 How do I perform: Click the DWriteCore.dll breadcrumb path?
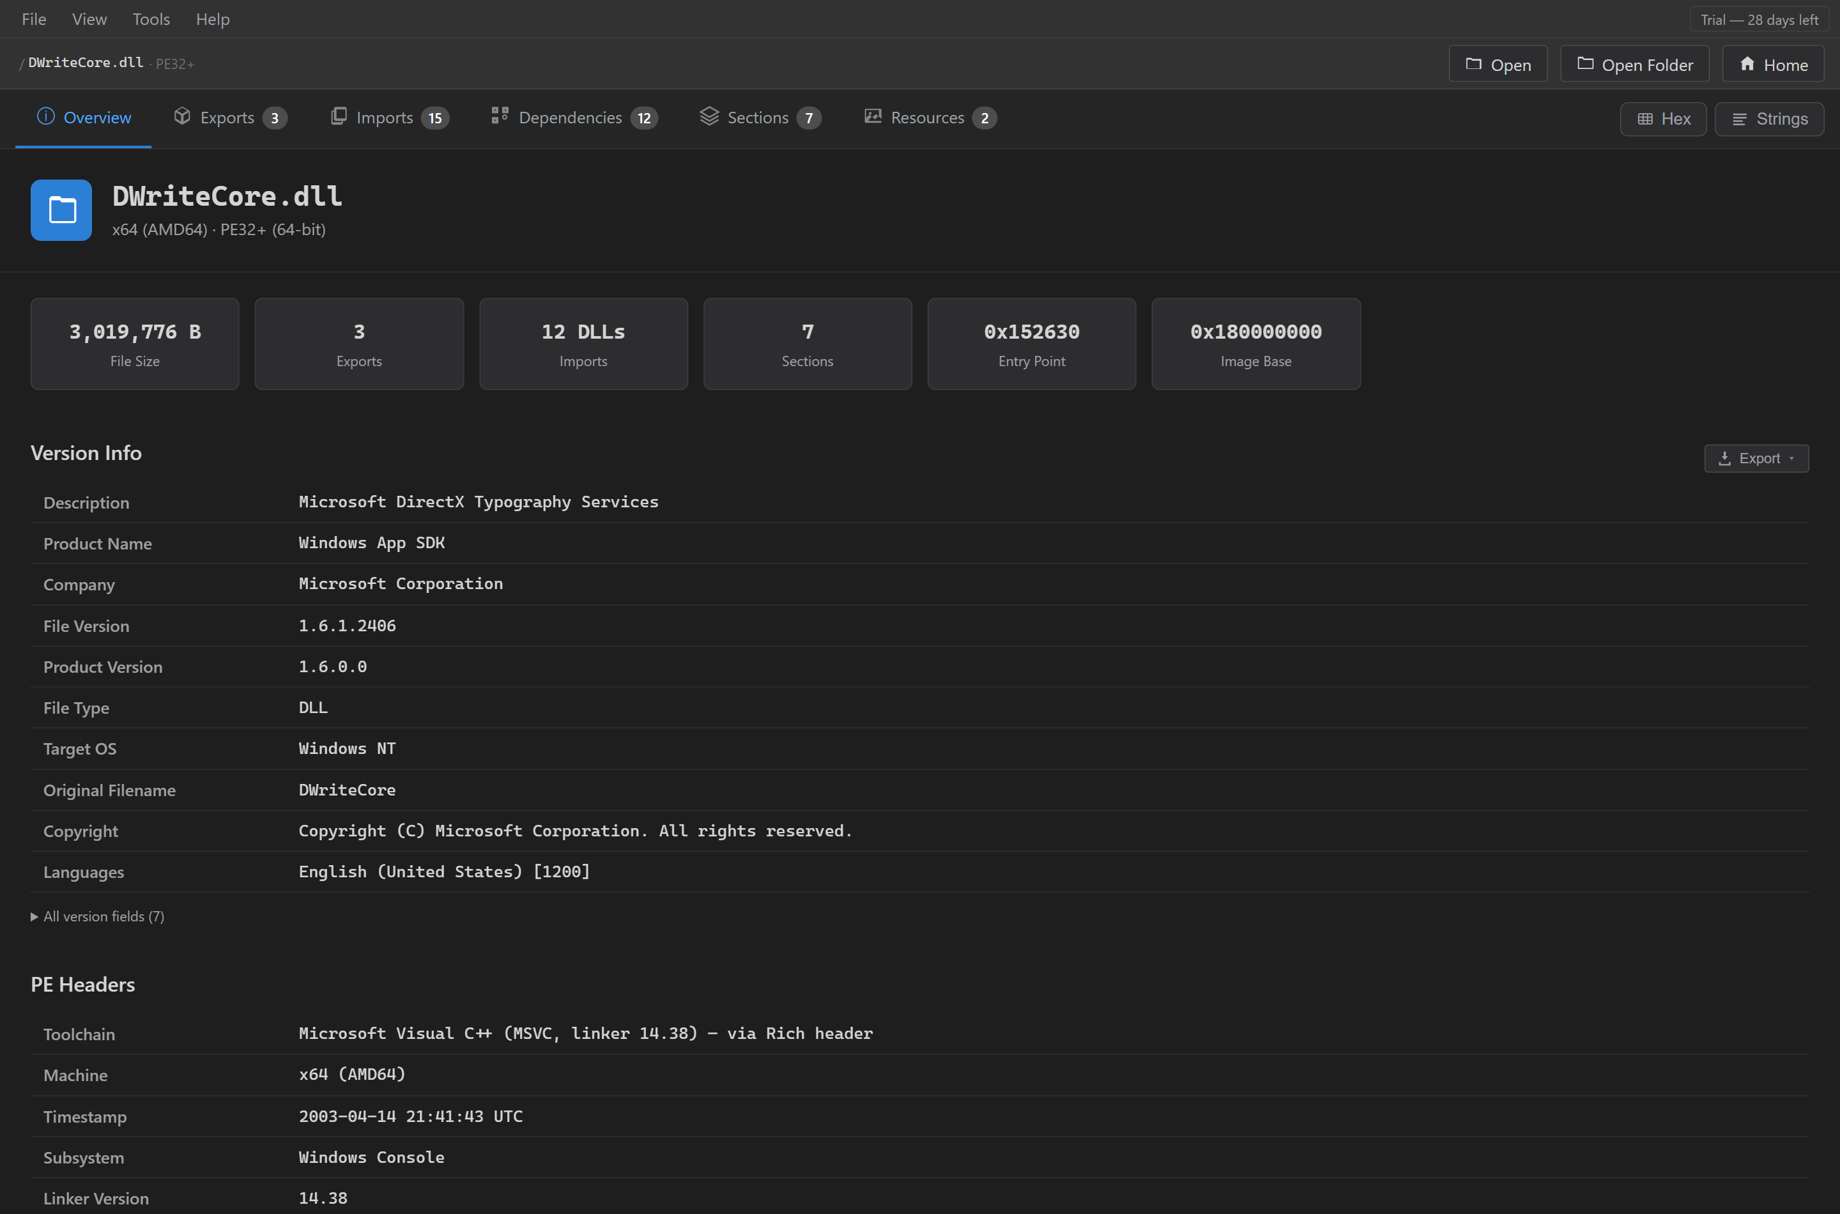(x=86, y=63)
